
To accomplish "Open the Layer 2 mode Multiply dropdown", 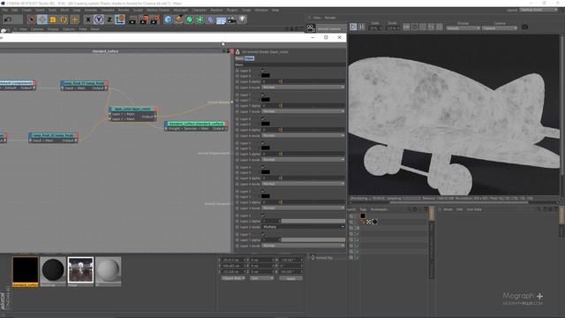I will point(303,227).
